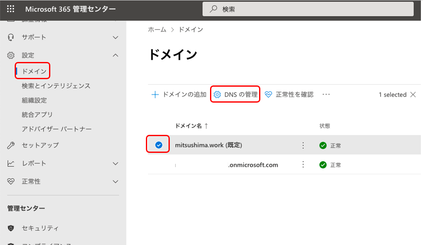423x245 pixels.
Task: Click the ドメイン breadcrumb
Action: click(191, 30)
